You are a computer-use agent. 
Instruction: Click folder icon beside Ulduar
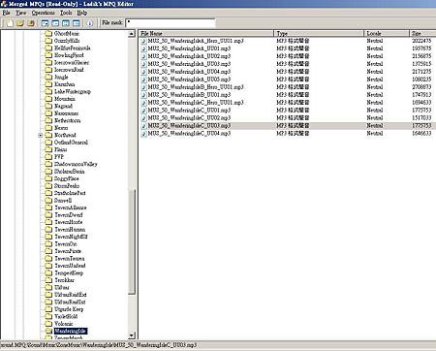(48, 287)
